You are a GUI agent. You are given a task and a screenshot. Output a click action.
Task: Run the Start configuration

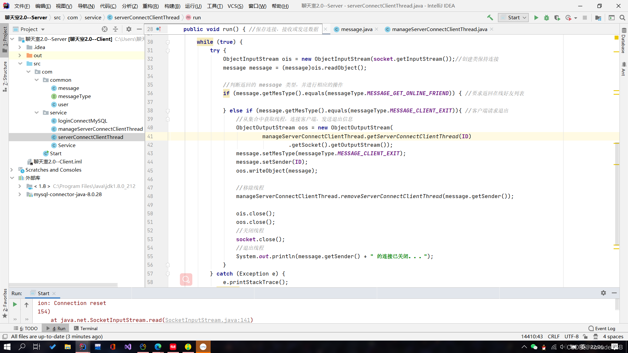point(536,18)
